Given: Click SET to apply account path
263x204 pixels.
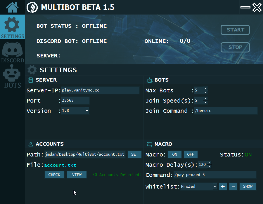Looking at the screenshot, I should [x=135, y=154].
